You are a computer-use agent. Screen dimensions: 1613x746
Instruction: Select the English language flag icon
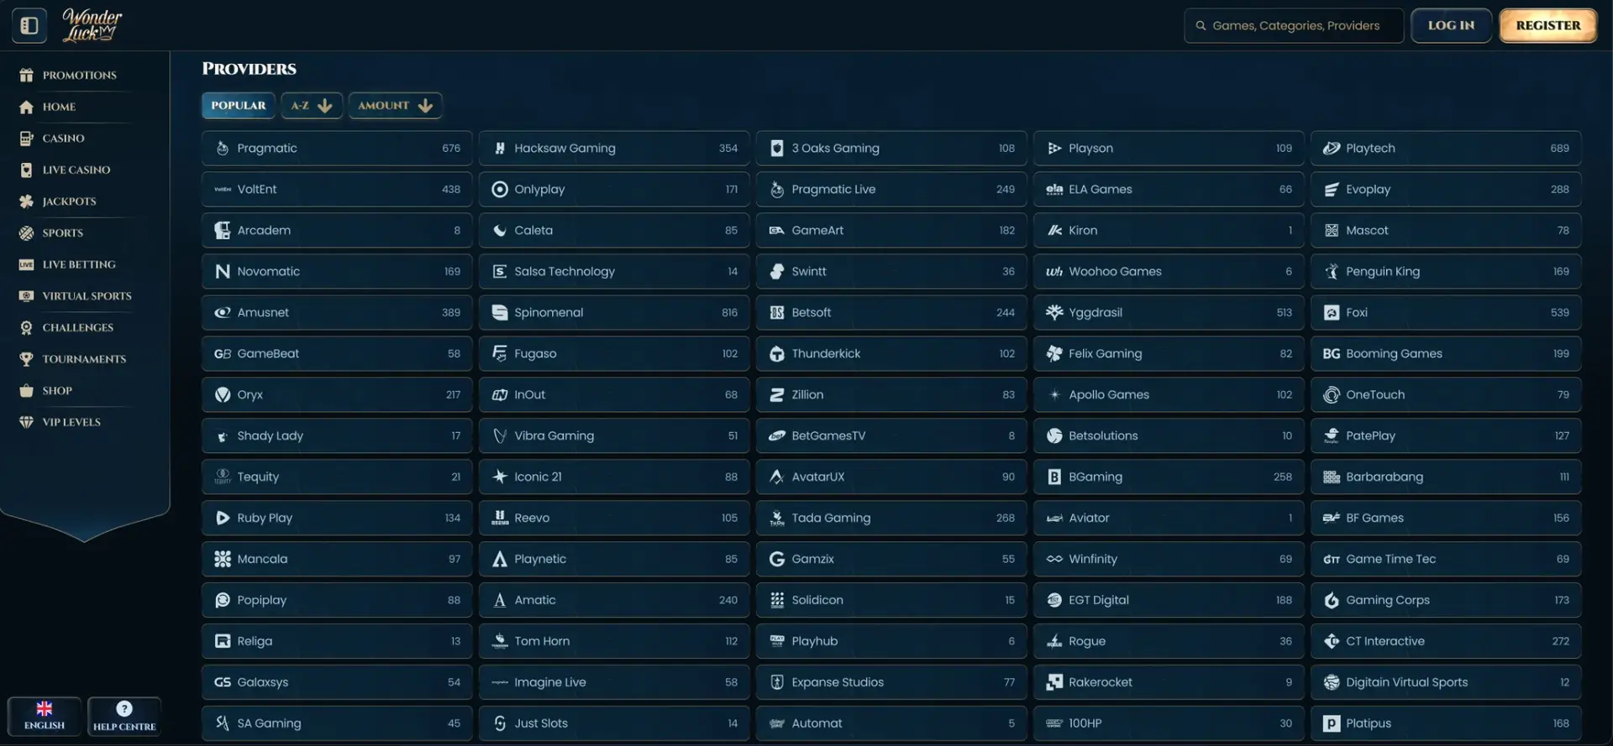point(45,708)
